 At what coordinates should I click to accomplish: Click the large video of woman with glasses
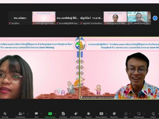pos(39,68)
